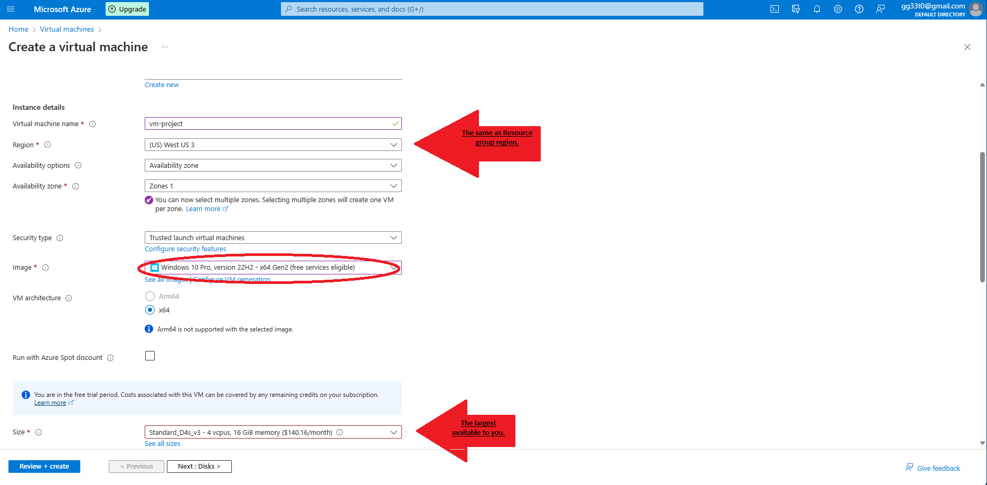Open the See all sizes link
987x485 pixels.
(162, 443)
